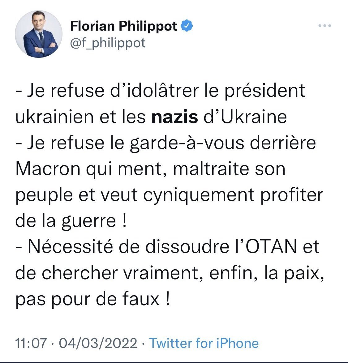Viewport: 348px width, 363px height.
Task: Click the blue verified badge
Action: 187,26
